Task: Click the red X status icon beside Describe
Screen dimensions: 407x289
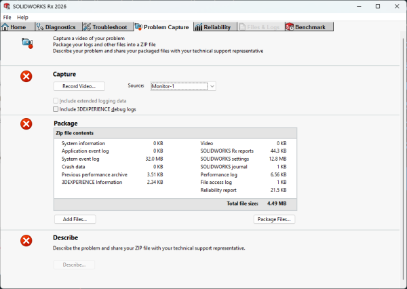Action: 26,241
